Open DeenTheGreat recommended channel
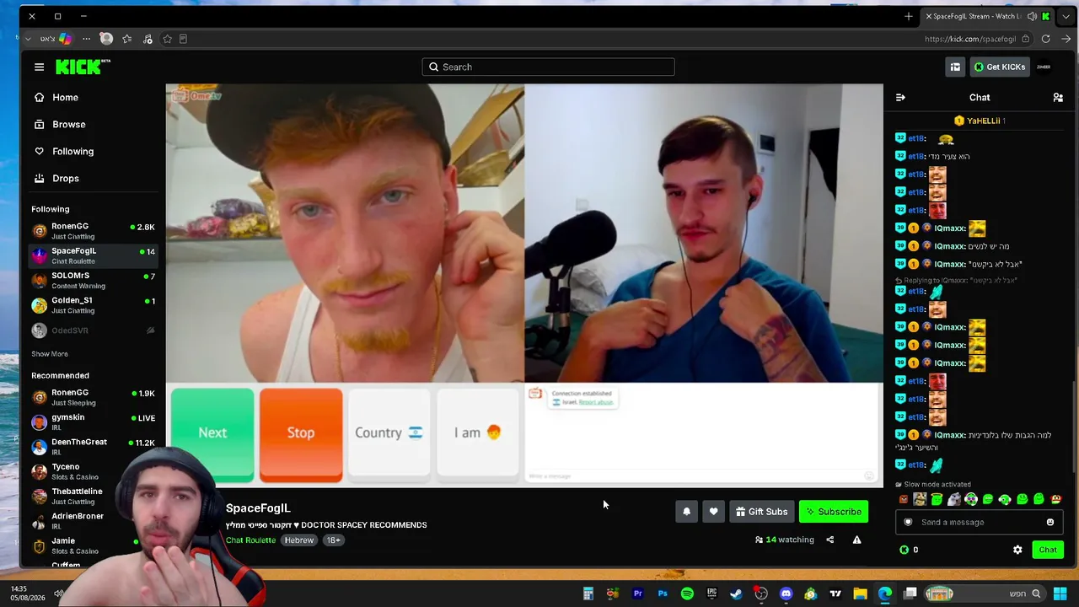This screenshot has height=607, width=1079. tap(93, 446)
